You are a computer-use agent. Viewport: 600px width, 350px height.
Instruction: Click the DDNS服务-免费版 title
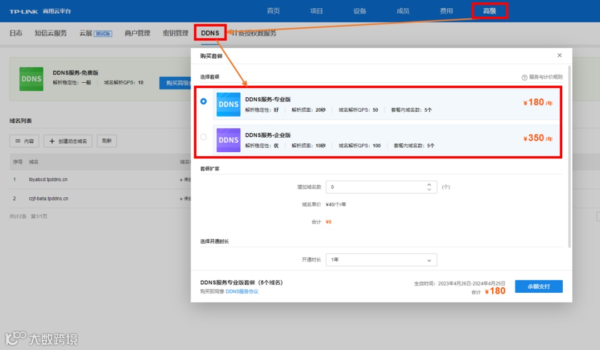(76, 73)
